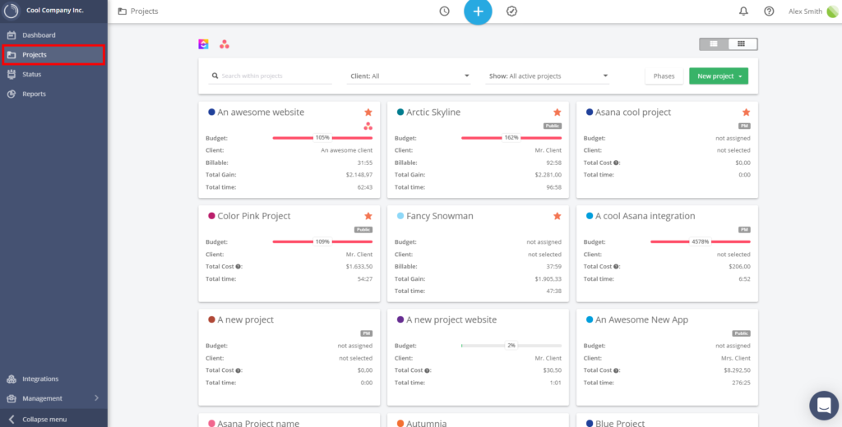
Task: Switch to grid view layout
Action: tap(743, 44)
